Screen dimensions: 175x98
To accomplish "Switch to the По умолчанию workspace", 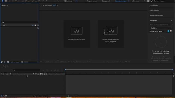I will point(92,1).
